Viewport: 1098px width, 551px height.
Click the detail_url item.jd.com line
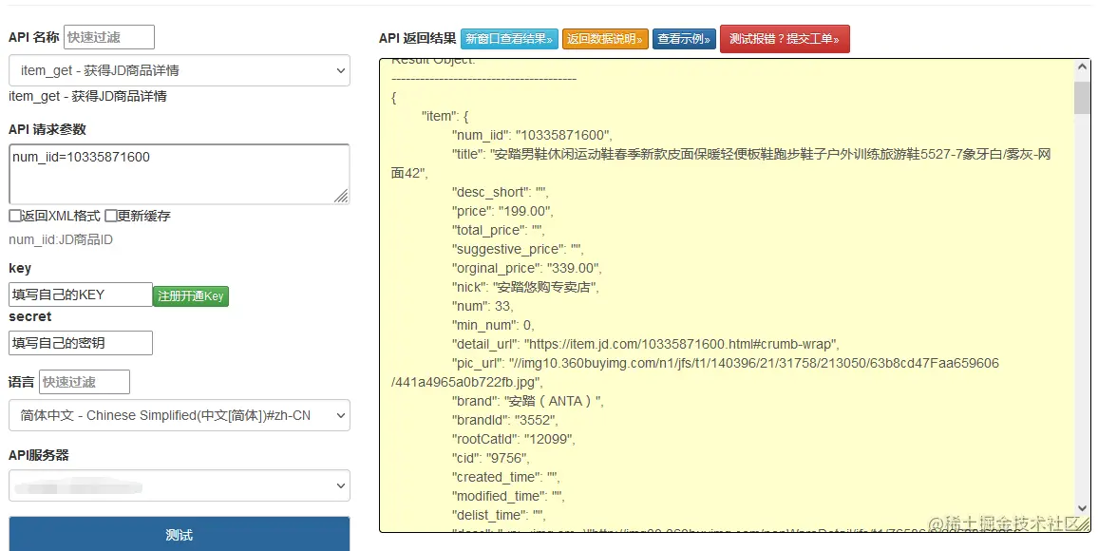tap(646, 344)
